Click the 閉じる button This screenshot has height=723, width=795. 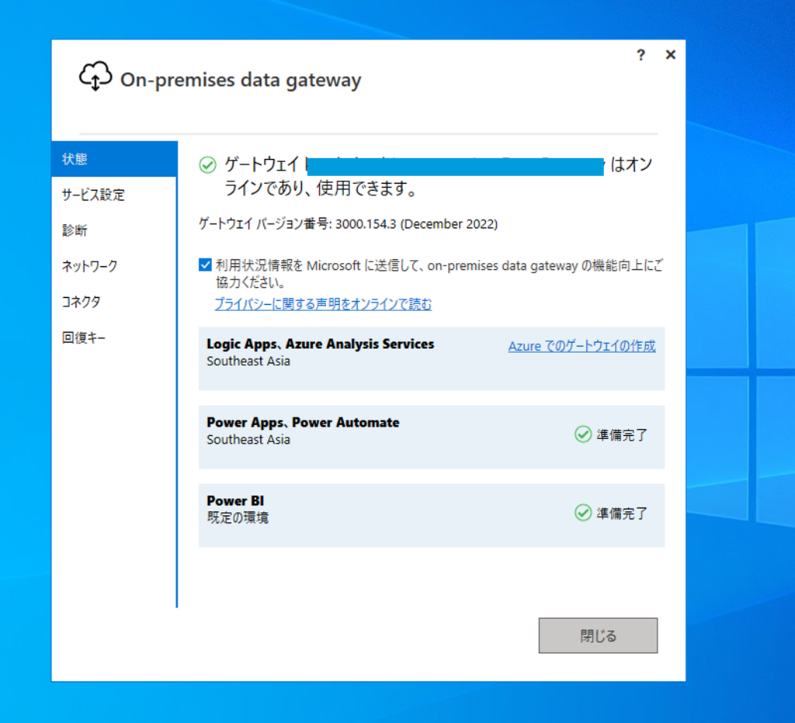tap(599, 635)
